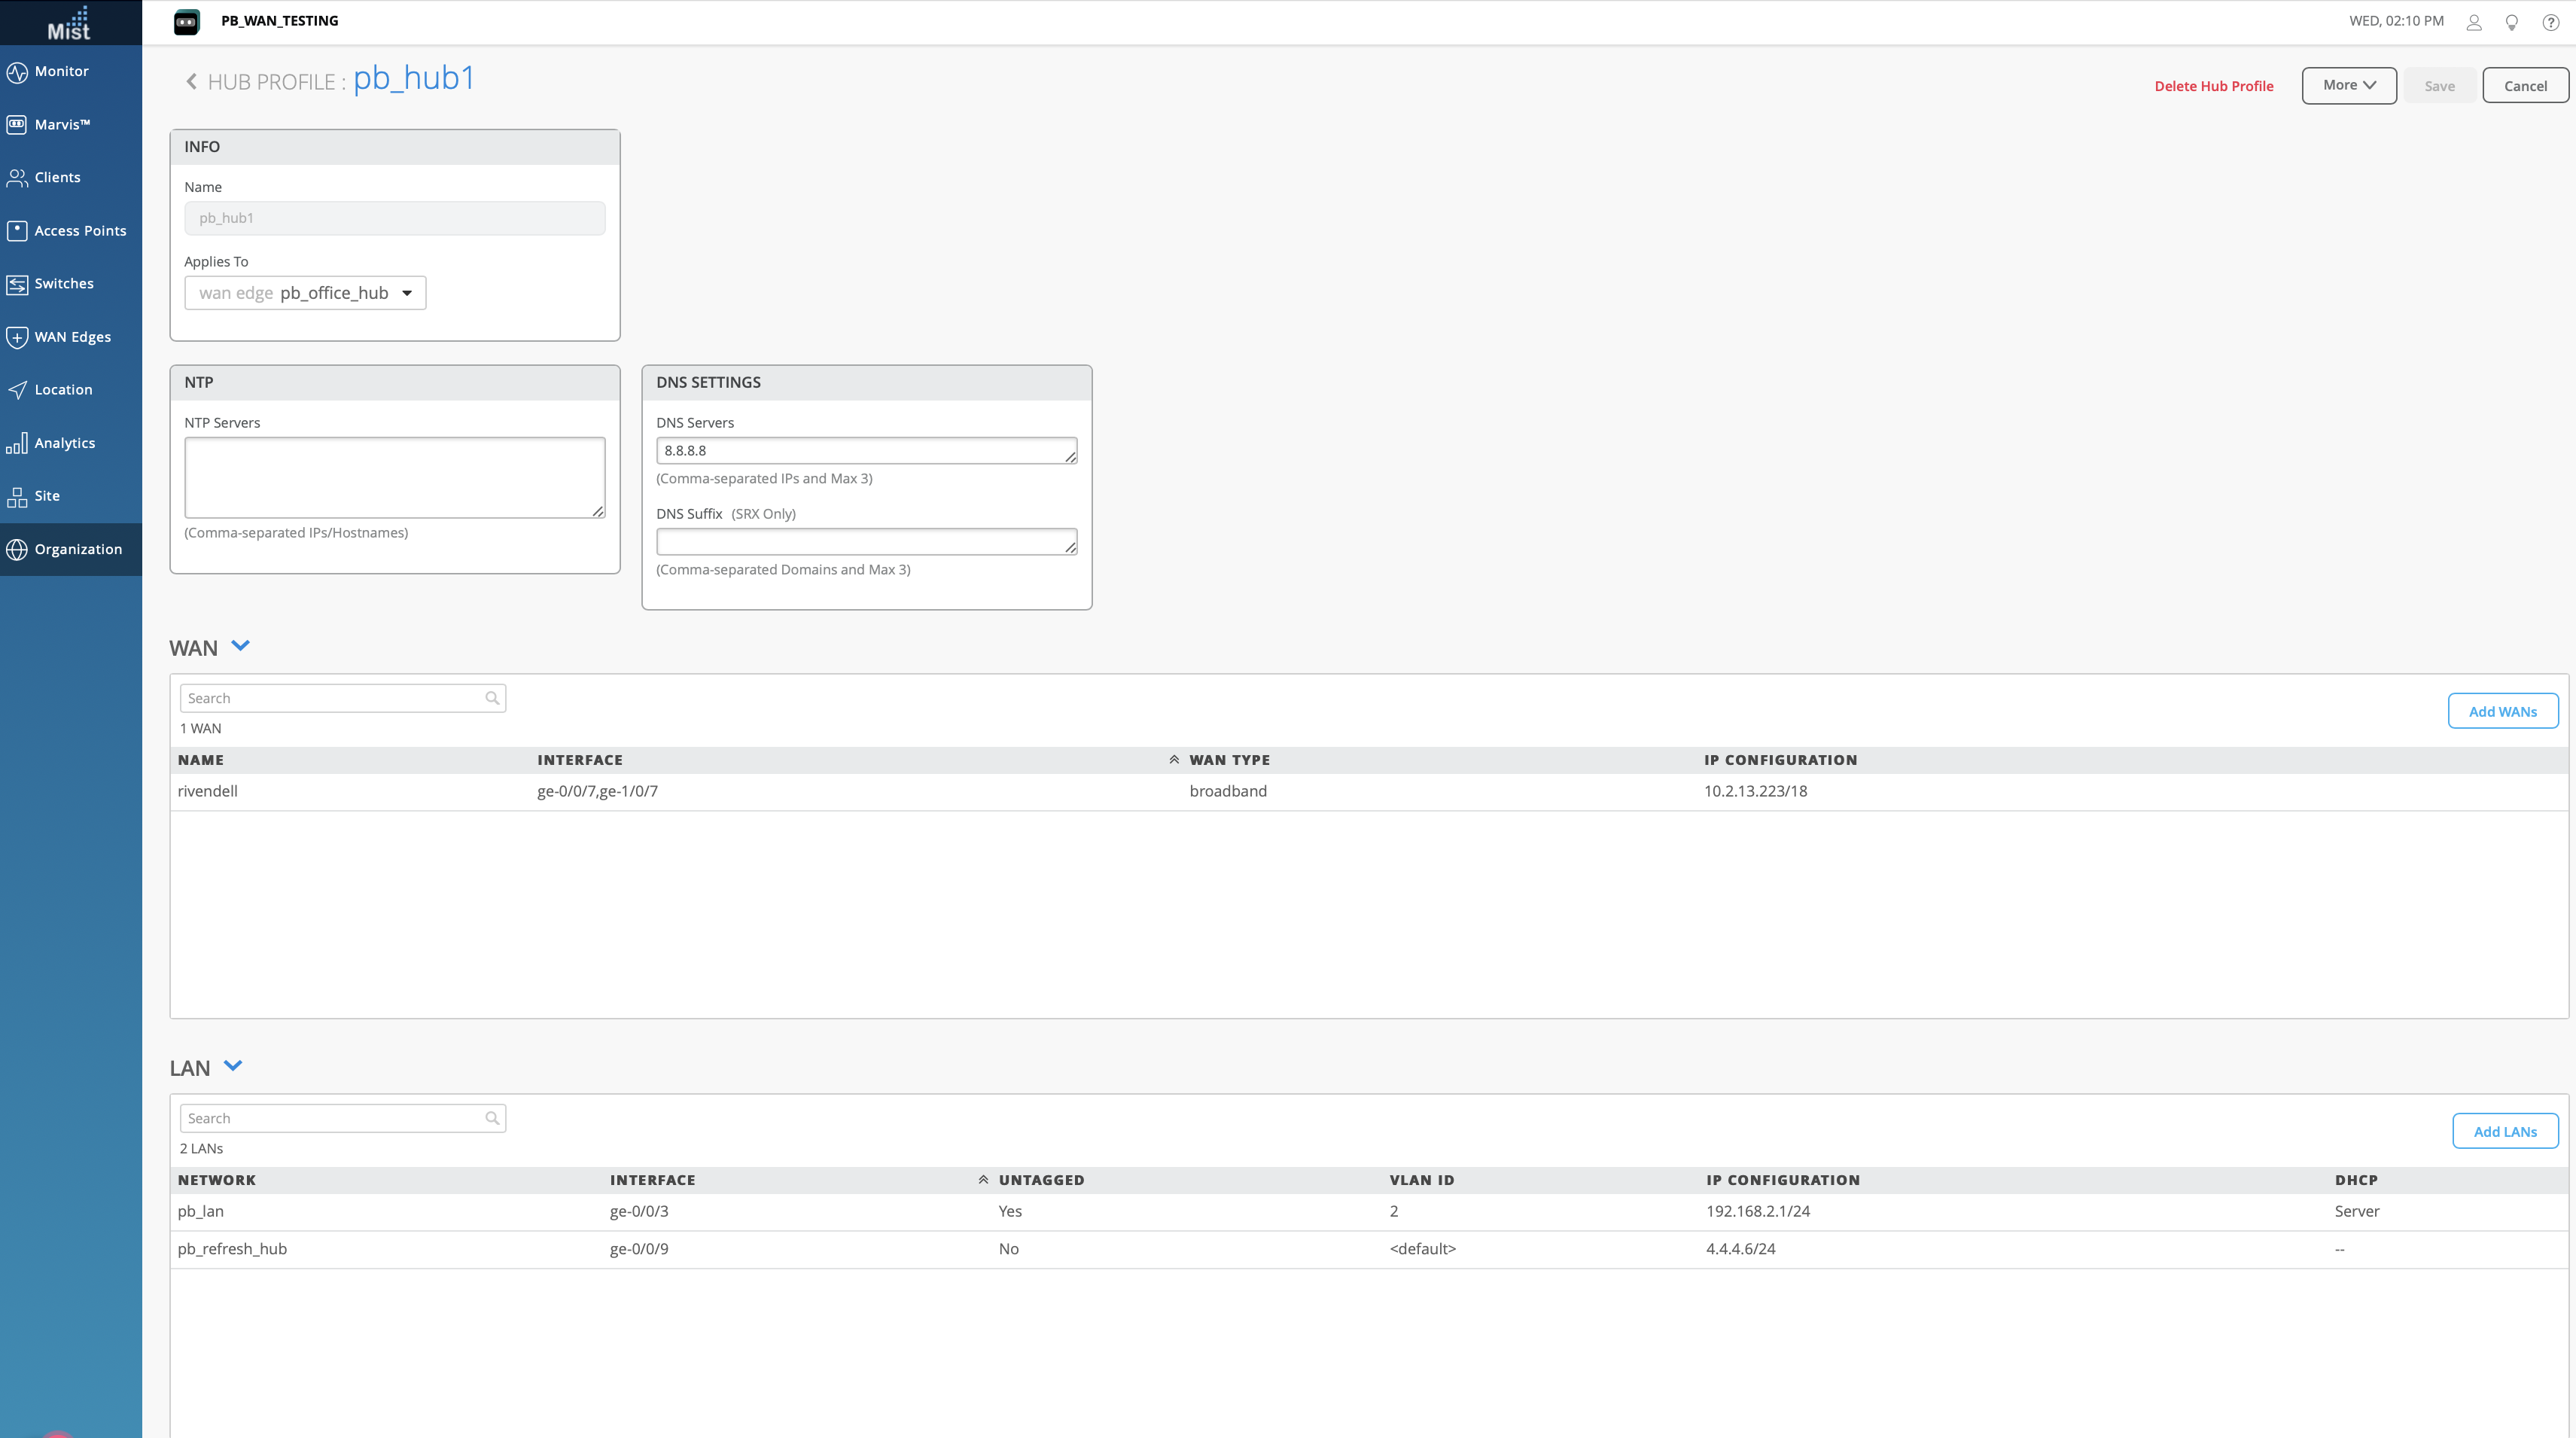Screen dimensions: 2576x1438
Task: Open WAN Edges in the sidebar
Action: pos(71,337)
